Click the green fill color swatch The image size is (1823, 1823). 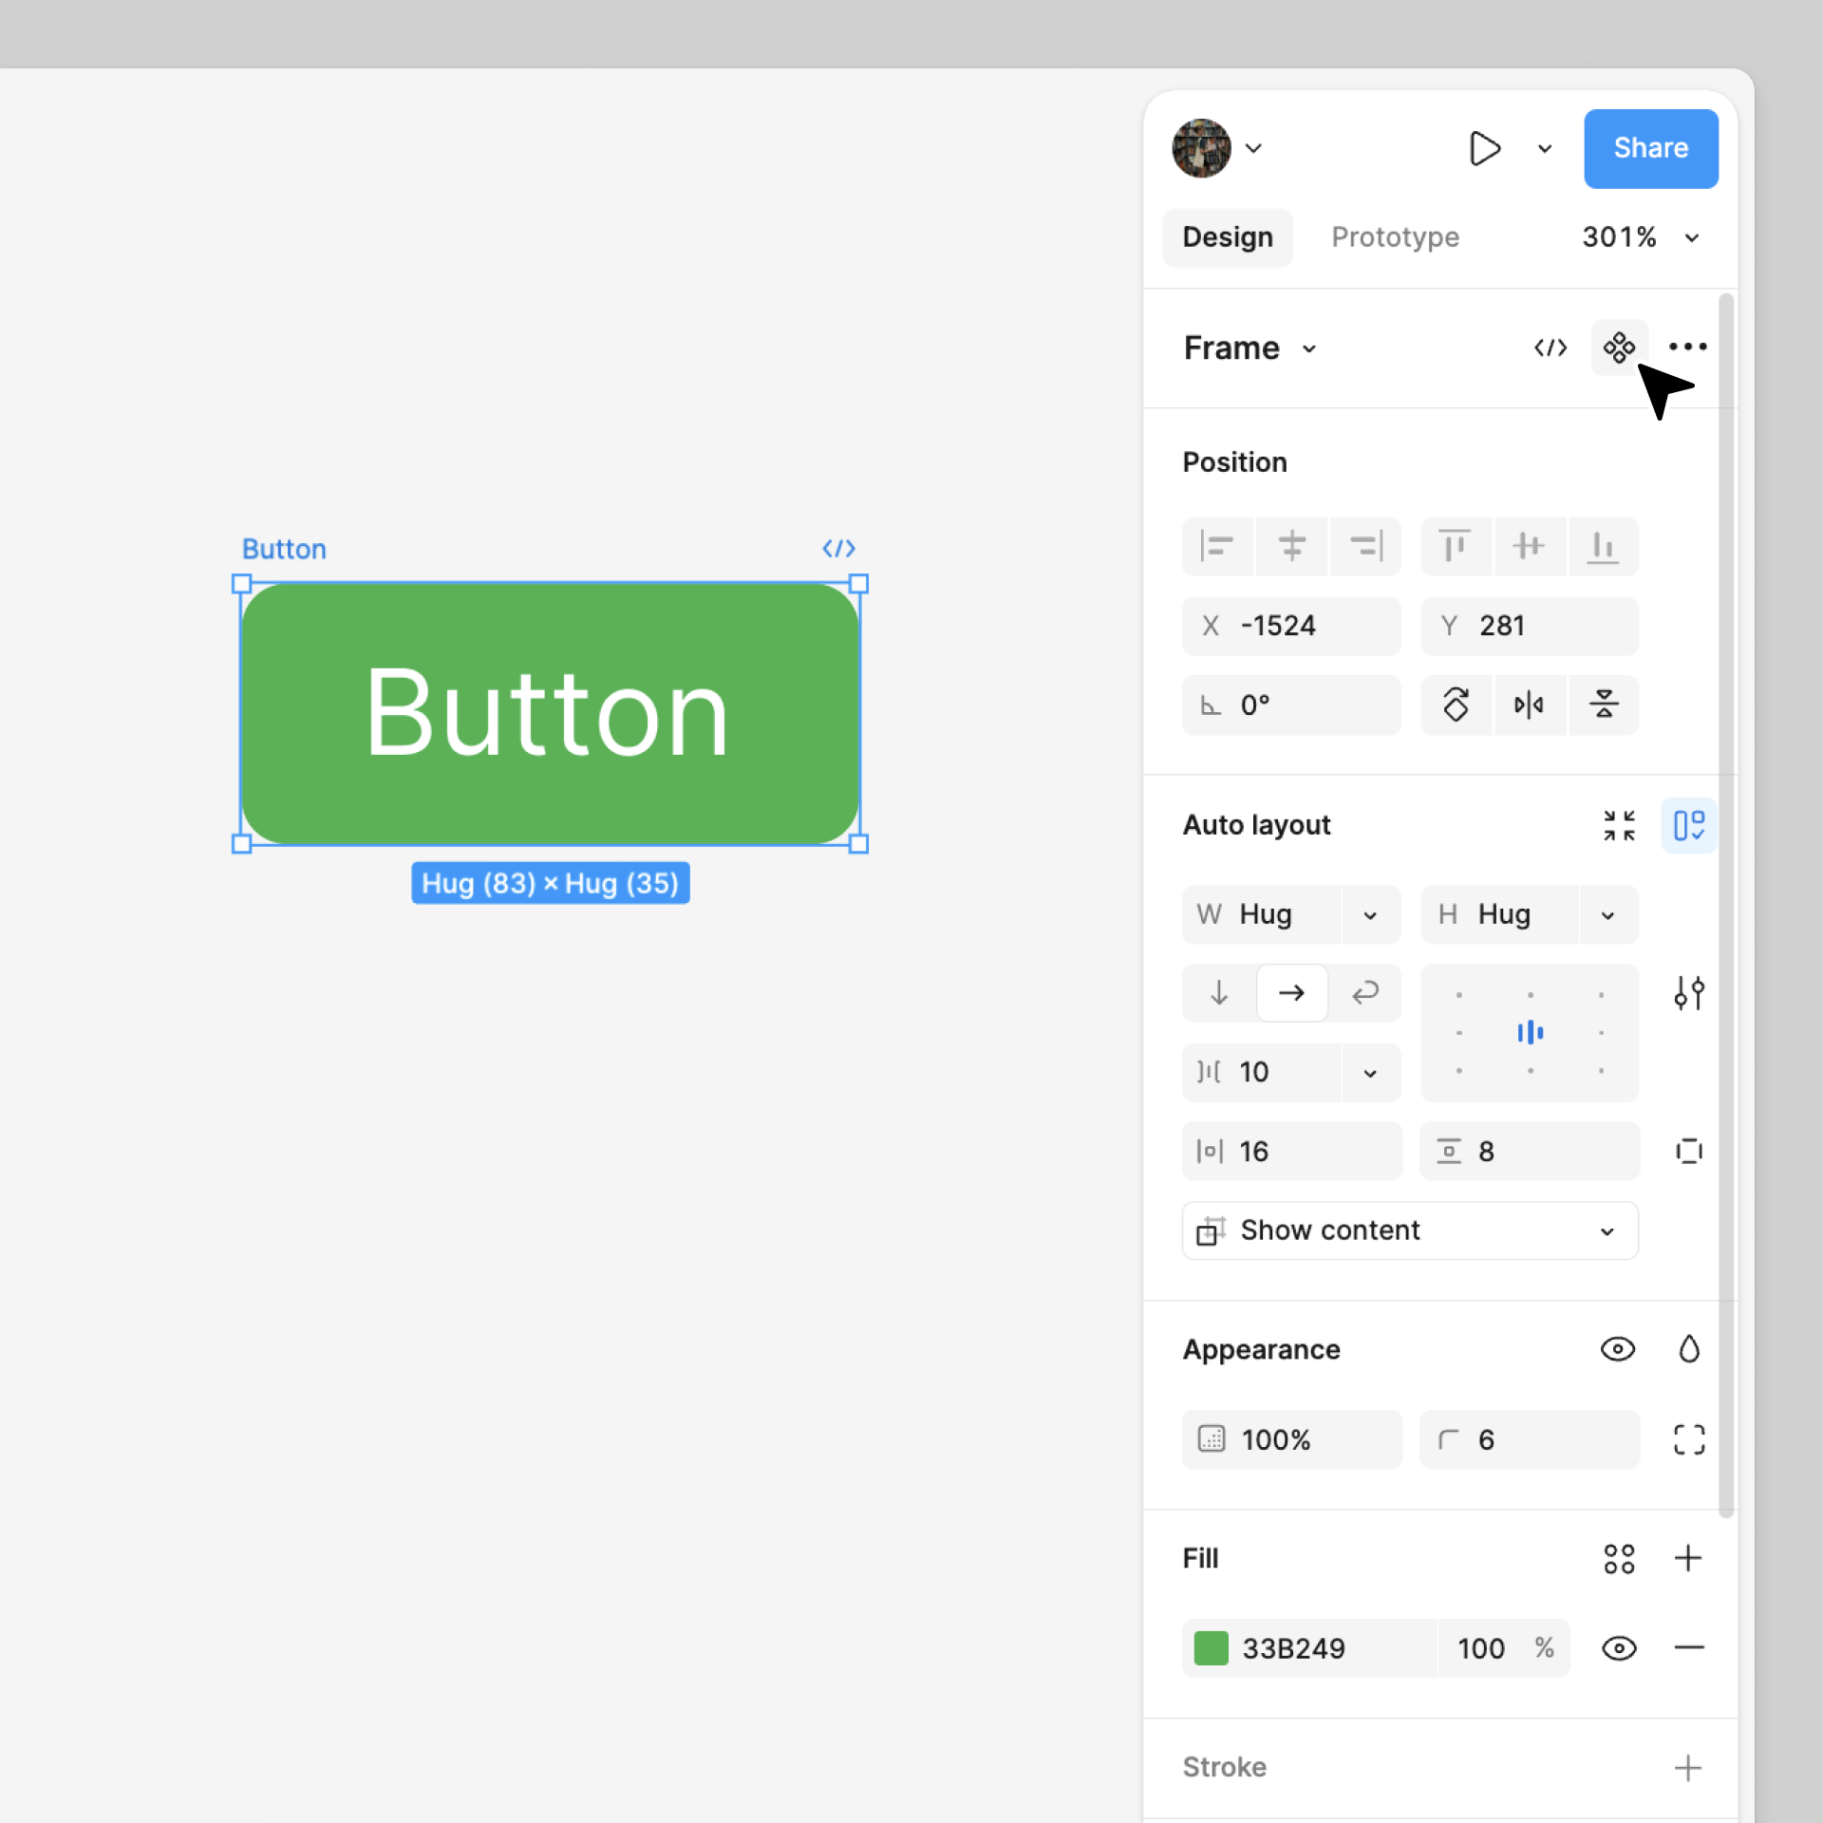pyautogui.click(x=1211, y=1648)
